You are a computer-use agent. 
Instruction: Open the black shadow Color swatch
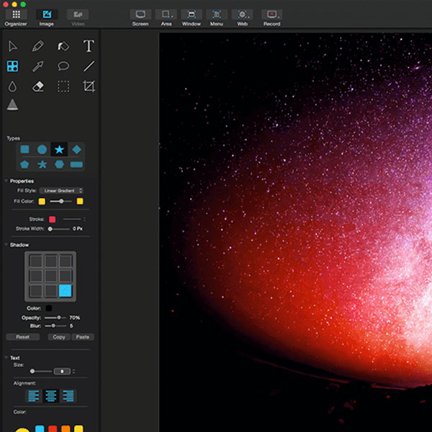49,308
